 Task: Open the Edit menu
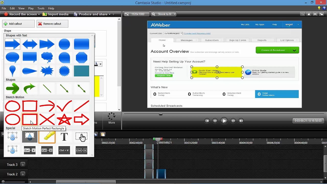(x=12, y=8)
